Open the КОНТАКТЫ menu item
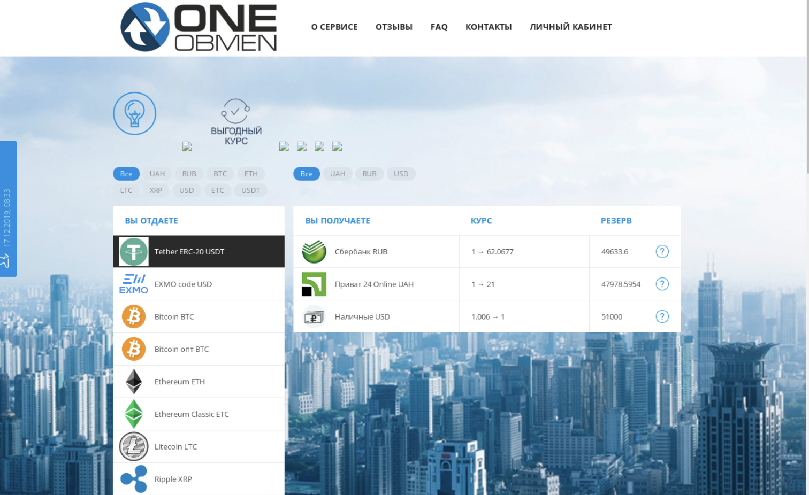 pyautogui.click(x=489, y=27)
